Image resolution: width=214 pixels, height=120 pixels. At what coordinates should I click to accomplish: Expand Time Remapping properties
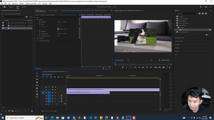point(36,41)
